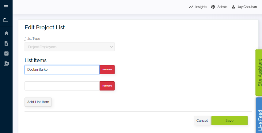Click the user profile icon
This screenshot has width=262, height=133.
(x=233, y=7)
